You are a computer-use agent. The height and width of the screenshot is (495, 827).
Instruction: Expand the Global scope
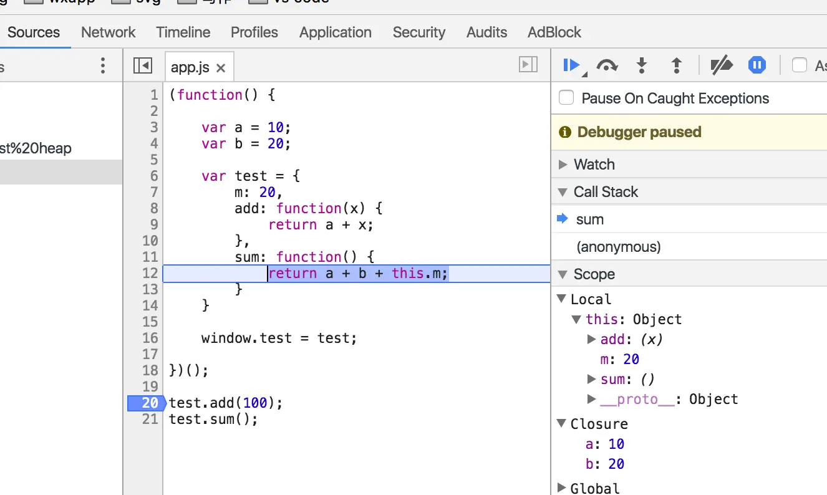(x=561, y=488)
